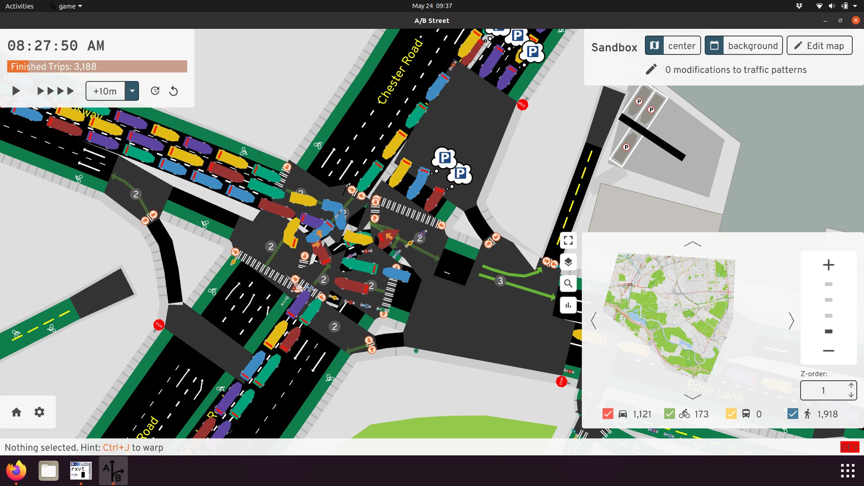Open the Activities overview

coord(19,6)
